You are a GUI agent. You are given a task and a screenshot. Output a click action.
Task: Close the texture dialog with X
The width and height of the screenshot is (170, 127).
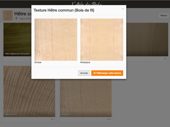(x=123, y=9)
